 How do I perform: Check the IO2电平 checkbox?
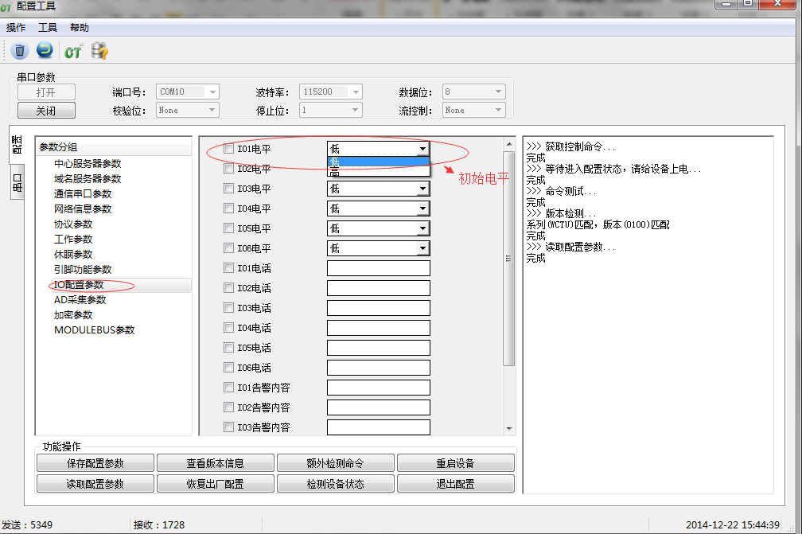228,169
